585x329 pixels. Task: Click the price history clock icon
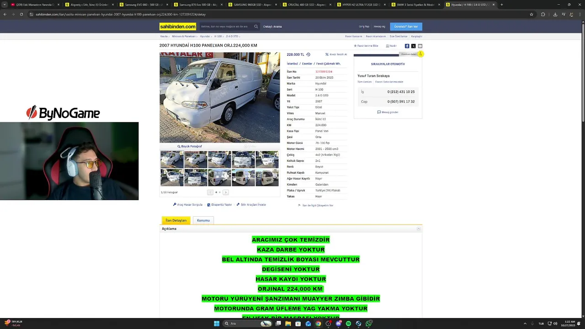point(308,54)
